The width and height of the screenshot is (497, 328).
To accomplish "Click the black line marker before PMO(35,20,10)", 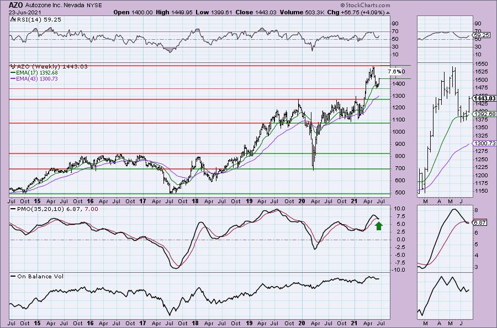I will [13, 209].
